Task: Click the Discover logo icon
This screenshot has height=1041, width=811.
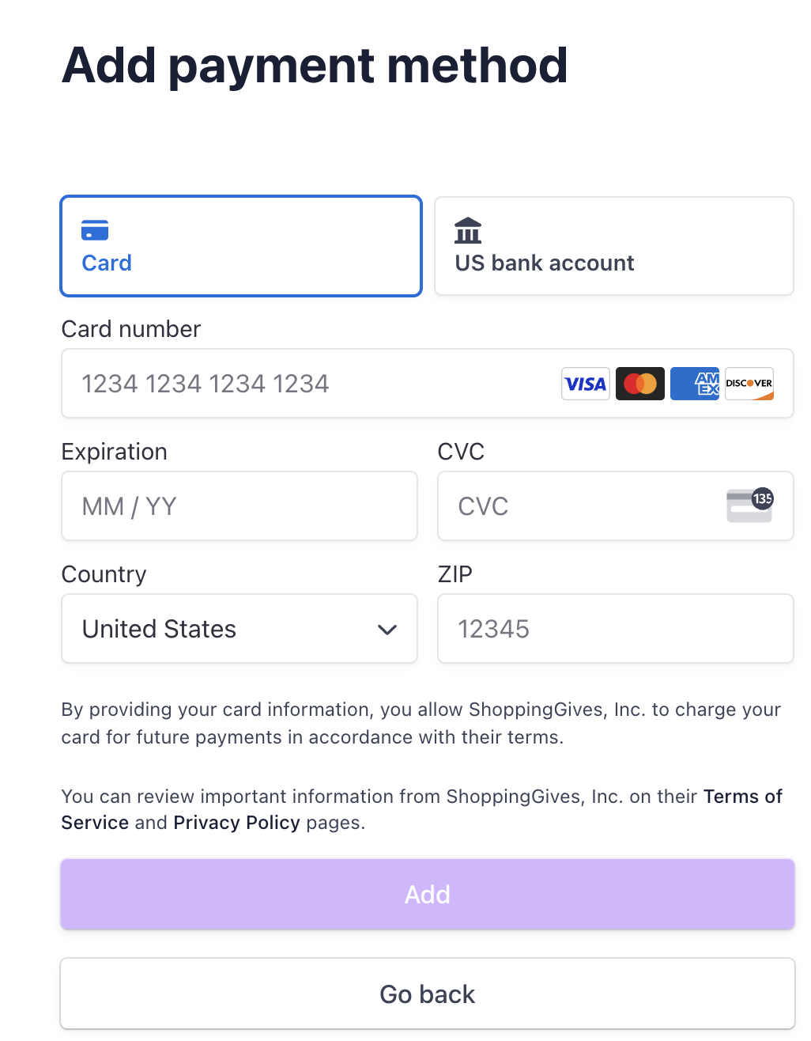Action: [749, 384]
